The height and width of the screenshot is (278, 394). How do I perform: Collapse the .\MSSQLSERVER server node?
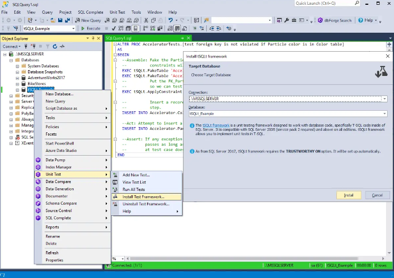5,54
